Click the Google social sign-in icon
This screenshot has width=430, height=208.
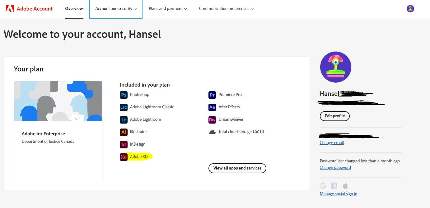323,186
